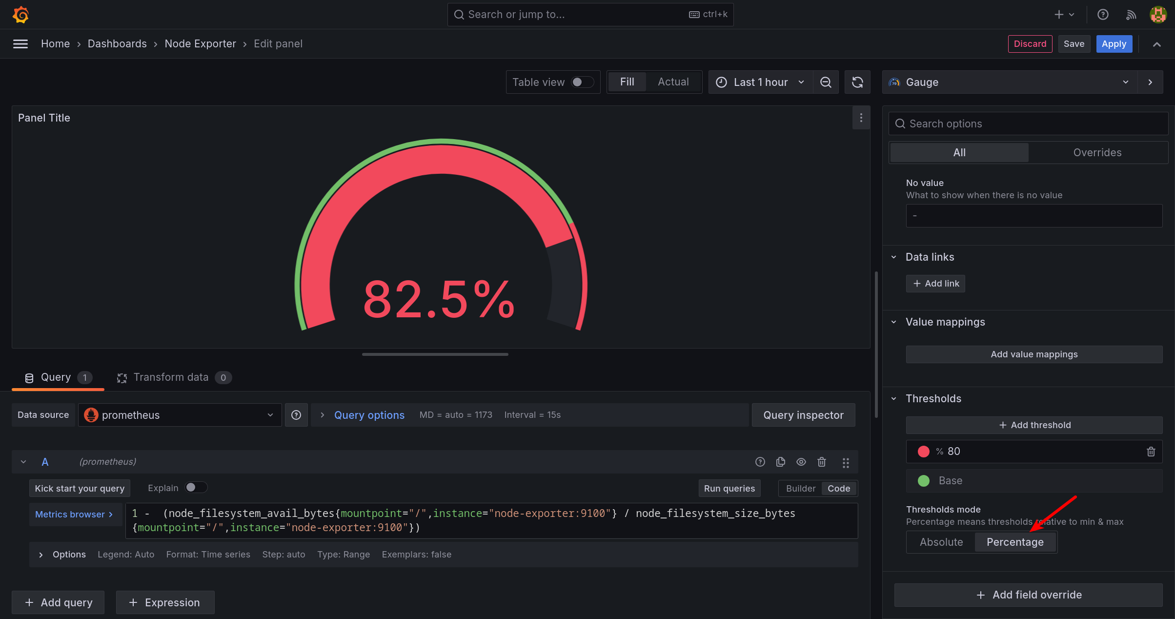Open the Last 1 hour time picker
This screenshot has width=1175, height=619.
point(760,82)
